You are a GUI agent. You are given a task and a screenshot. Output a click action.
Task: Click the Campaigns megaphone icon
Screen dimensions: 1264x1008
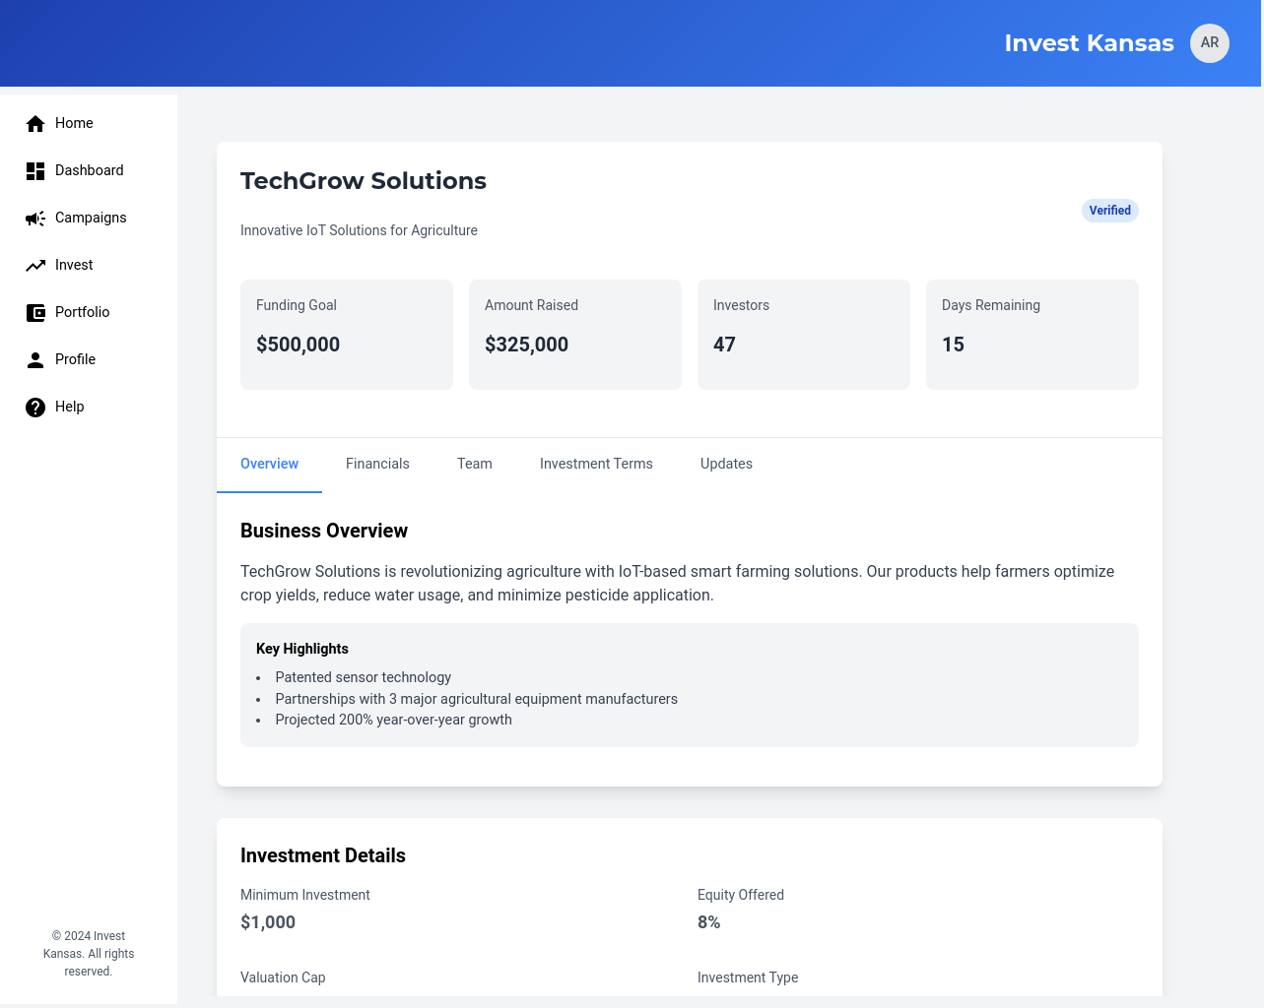point(35,218)
